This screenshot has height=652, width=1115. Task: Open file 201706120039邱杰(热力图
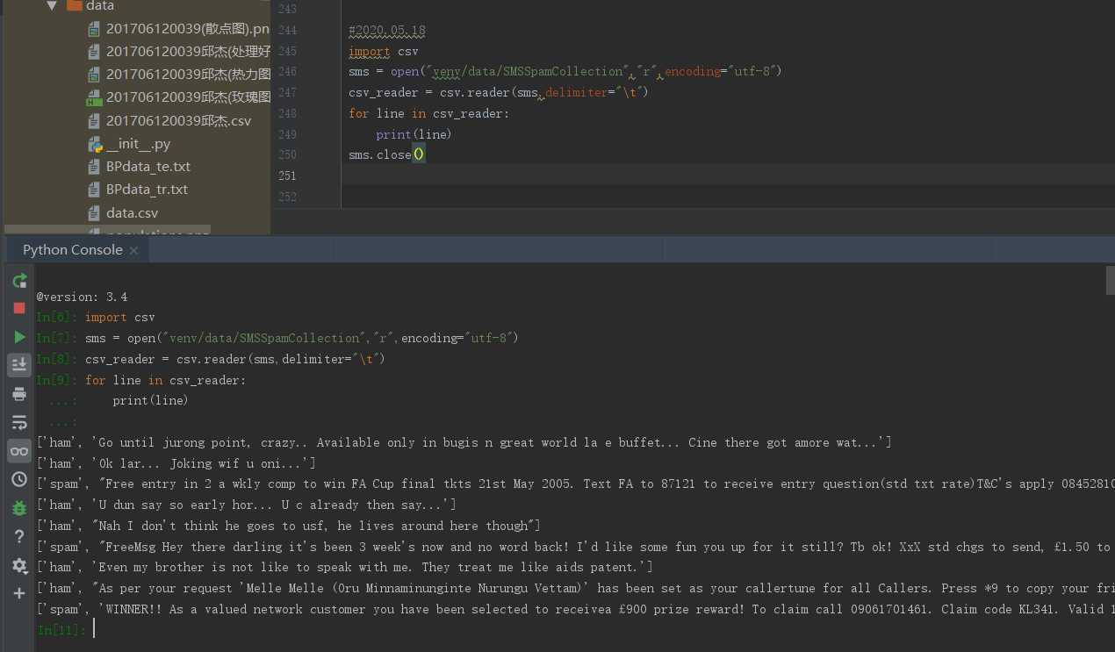(x=189, y=74)
